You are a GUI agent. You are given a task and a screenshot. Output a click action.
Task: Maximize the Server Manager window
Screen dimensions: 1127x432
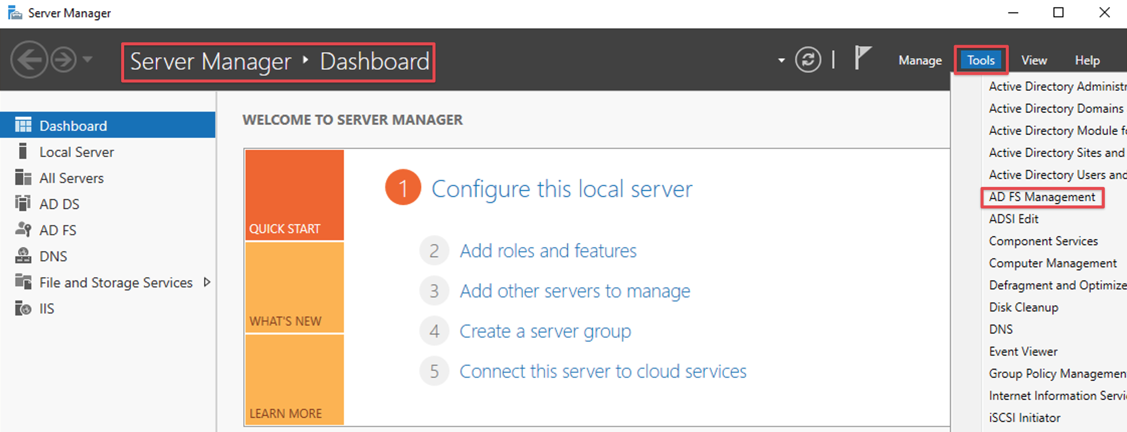[x=1058, y=13]
